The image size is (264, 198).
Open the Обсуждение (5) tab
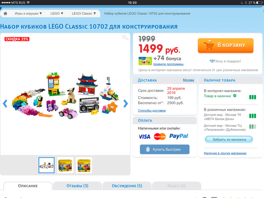click(127, 186)
